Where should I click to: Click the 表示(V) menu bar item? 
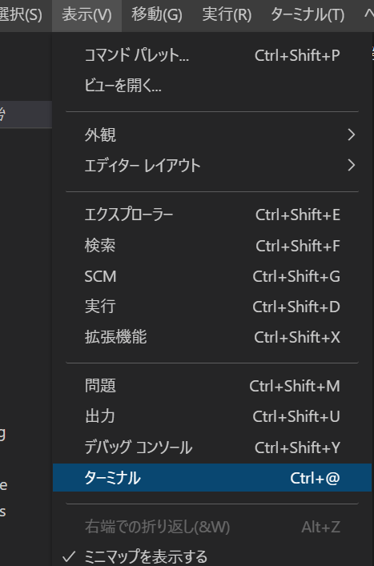click(86, 15)
